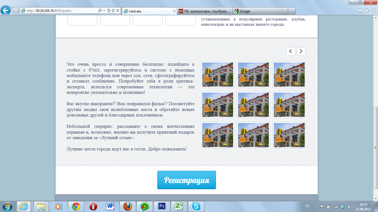Switch to the Google tab
378x212 pixels.
click(x=260, y=11)
